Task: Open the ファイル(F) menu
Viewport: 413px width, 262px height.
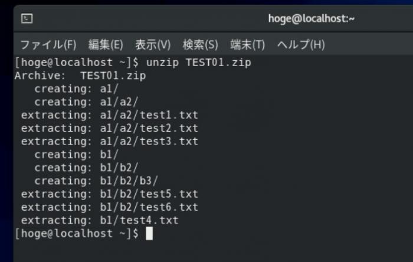Action: pos(48,44)
